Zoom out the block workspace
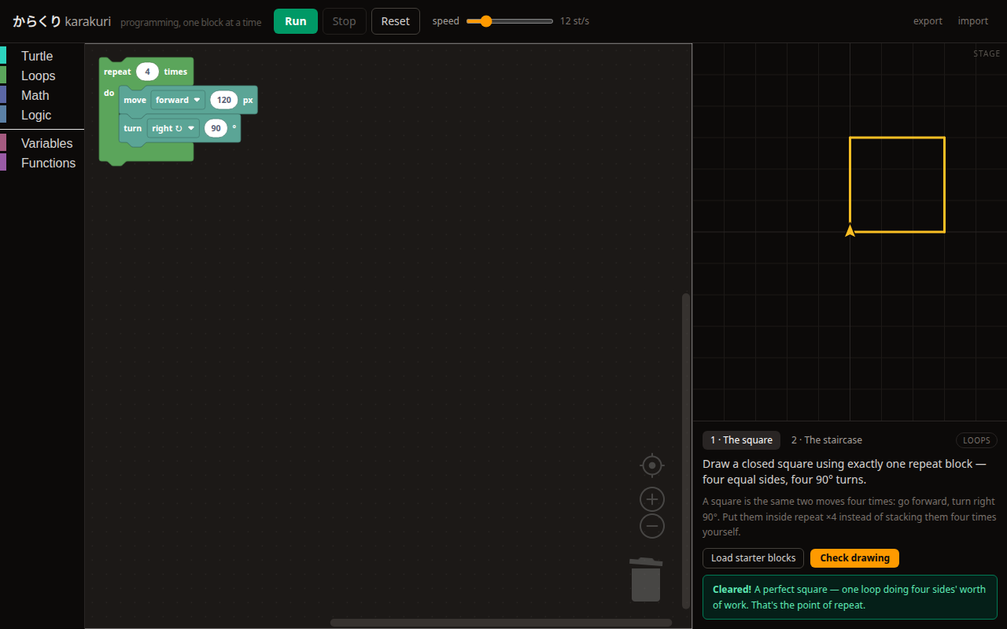 click(x=652, y=526)
